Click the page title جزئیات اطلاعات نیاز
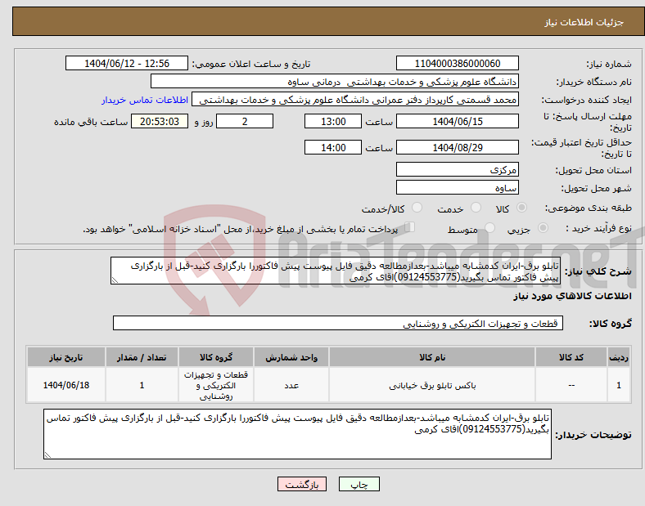Viewport: 645px width, 506px height. (584, 22)
